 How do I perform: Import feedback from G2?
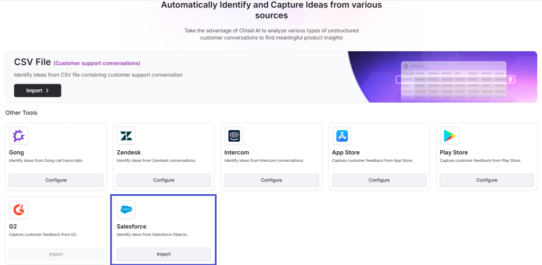(x=56, y=254)
